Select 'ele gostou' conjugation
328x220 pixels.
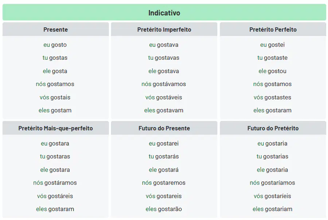tap(272, 71)
